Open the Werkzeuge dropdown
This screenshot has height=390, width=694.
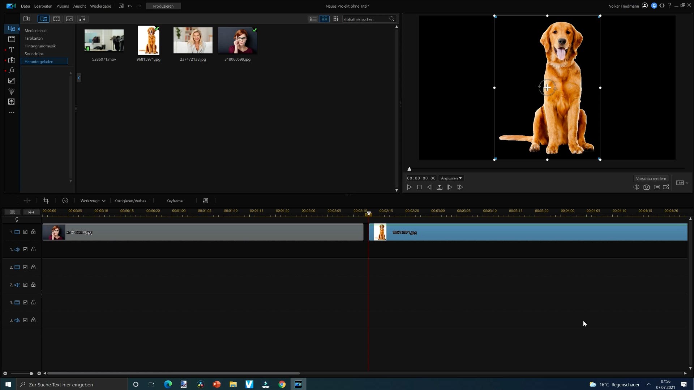93,201
